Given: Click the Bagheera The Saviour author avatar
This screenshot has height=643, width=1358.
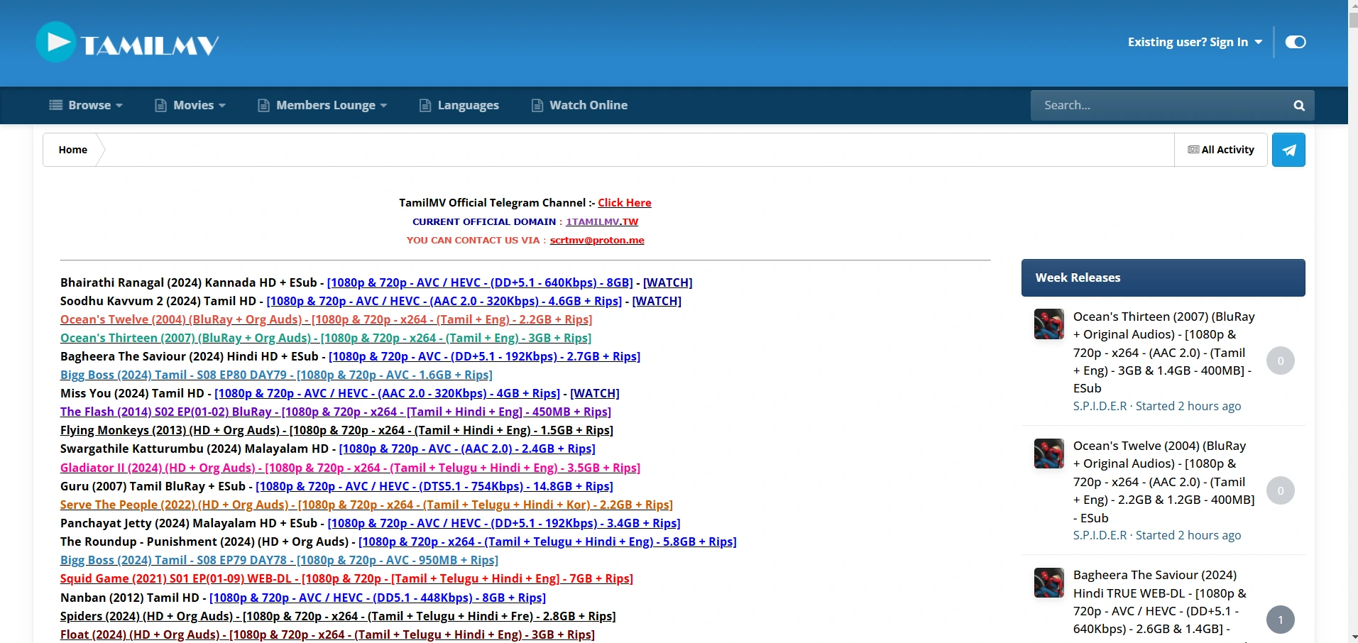Looking at the screenshot, I should click(x=1048, y=583).
